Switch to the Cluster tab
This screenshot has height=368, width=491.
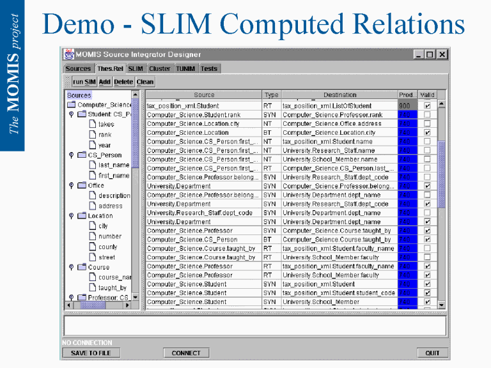(x=160, y=68)
